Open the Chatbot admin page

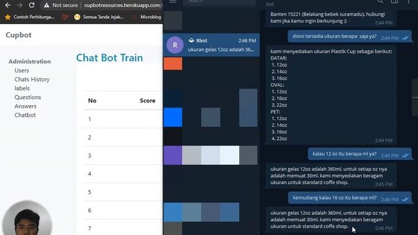[x=25, y=115]
